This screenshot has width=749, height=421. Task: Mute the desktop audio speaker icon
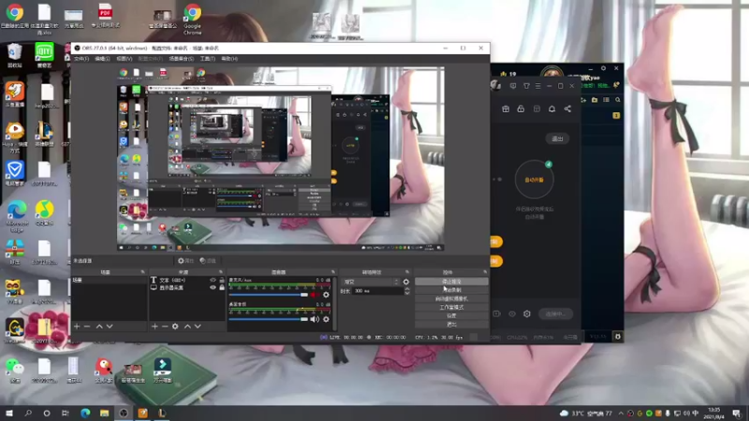(x=315, y=319)
